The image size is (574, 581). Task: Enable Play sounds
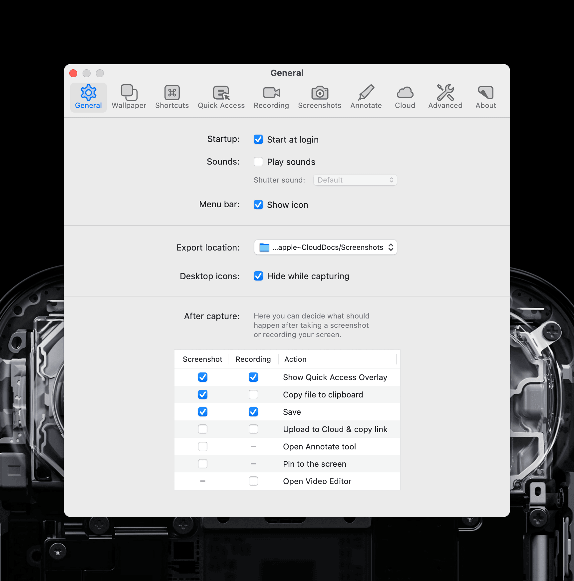[258, 162]
